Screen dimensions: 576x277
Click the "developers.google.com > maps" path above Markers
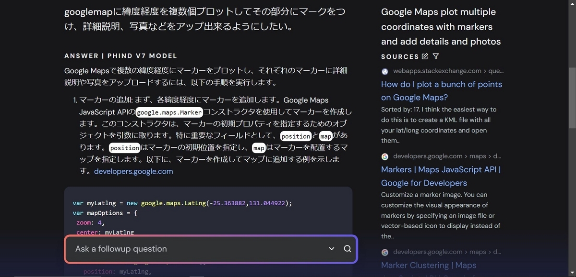click(x=447, y=156)
